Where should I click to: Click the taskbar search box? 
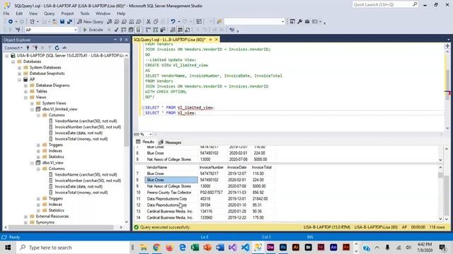pos(74,248)
